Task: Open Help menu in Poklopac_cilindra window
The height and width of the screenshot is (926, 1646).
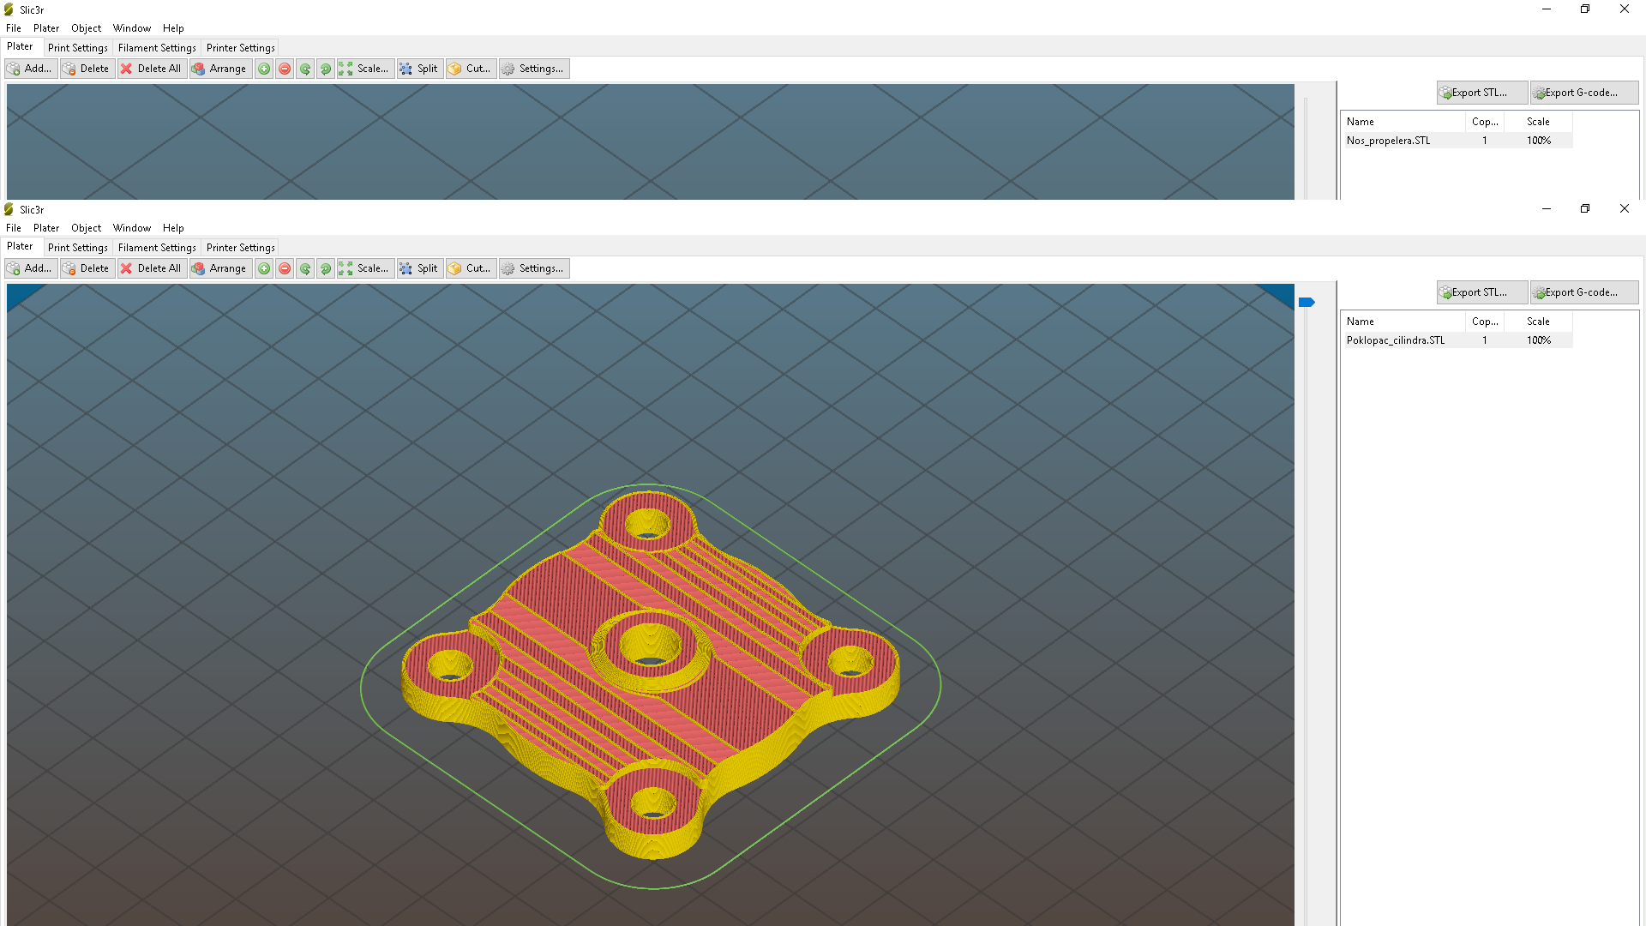Action: click(173, 228)
